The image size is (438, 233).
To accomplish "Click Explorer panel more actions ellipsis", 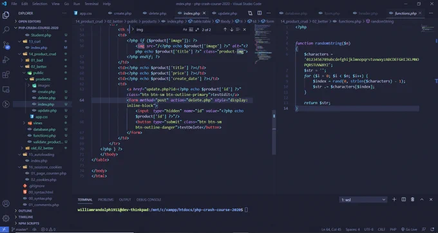I will point(64,13).
